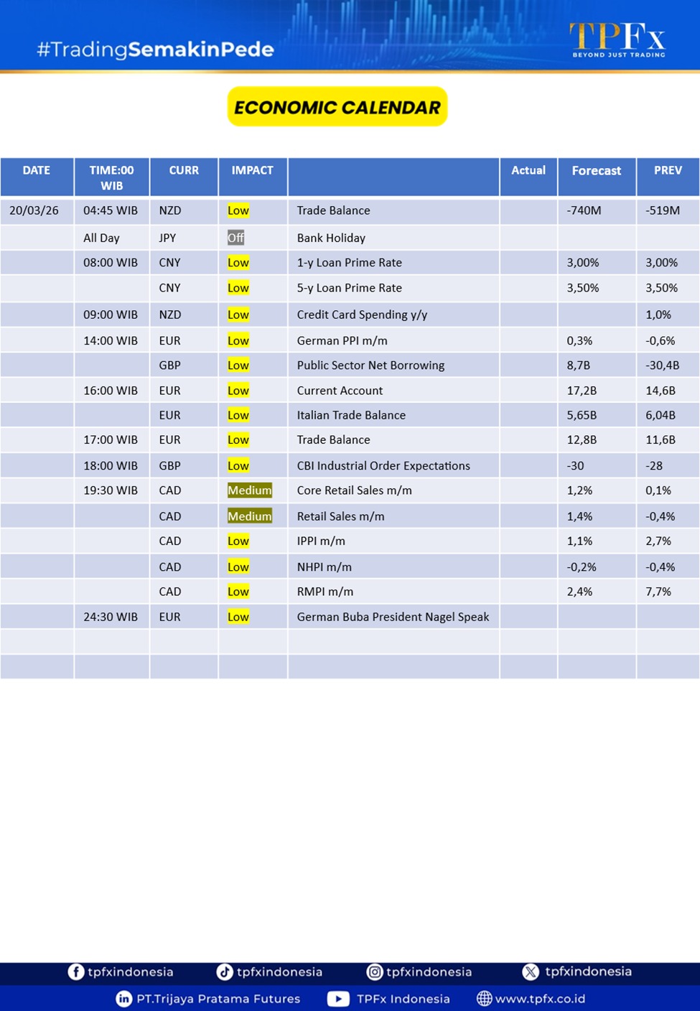Click the globe website icon
The width and height of the screenshot is (700, 1011).
(x=485, y=999)
